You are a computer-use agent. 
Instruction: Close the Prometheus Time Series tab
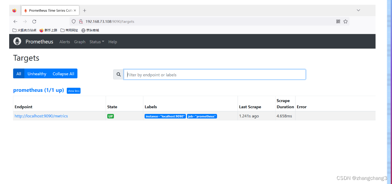[x=75, y=10]
